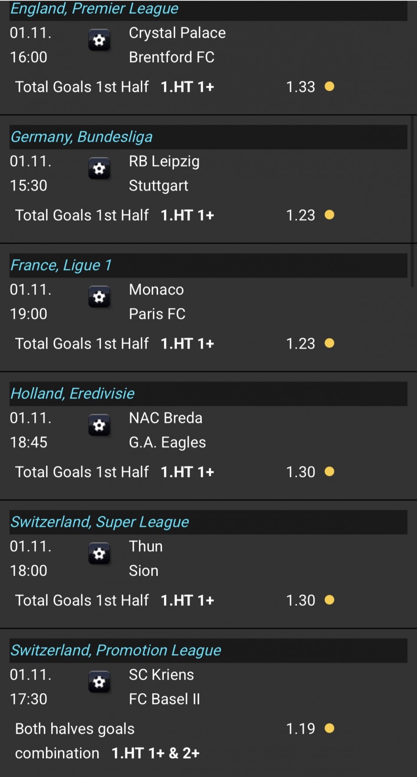Tap the soccer ball icon beside RB Leipzig
The width and height of the screenshot is (417, 777).
(x=99, y=169)
